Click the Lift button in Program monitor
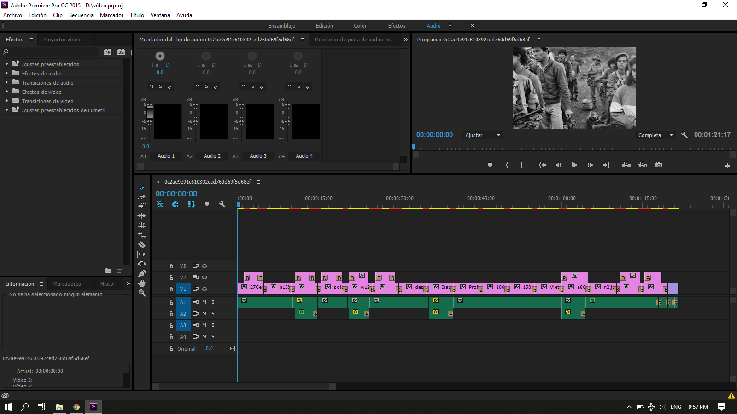 pyautogui.click(x=626, y=165)
